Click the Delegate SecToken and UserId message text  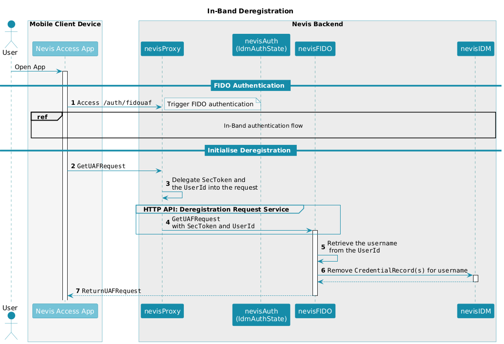[x=215, y=183]
